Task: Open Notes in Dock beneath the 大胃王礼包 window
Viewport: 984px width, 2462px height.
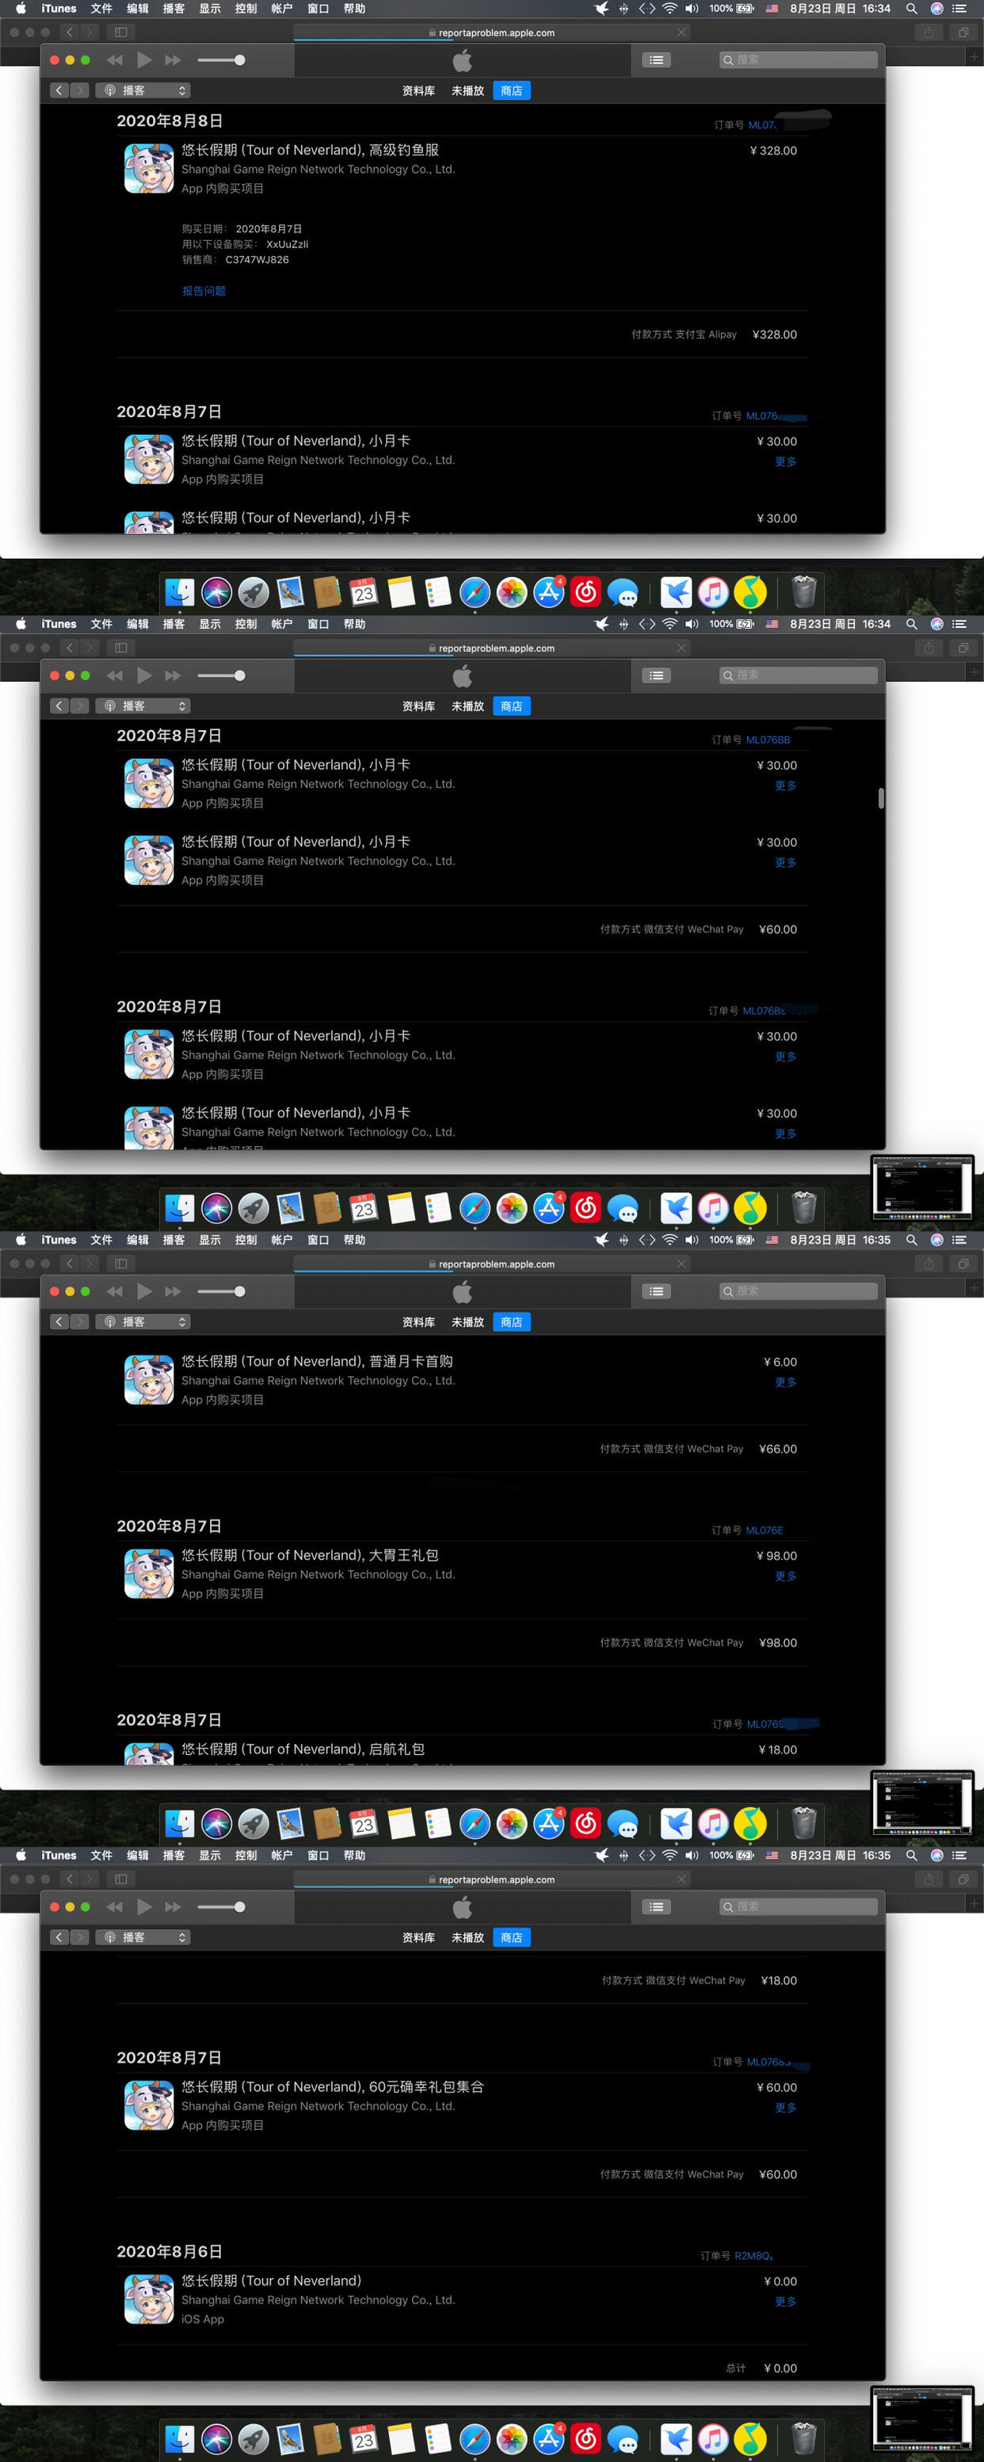Action: click(401, 1824)
